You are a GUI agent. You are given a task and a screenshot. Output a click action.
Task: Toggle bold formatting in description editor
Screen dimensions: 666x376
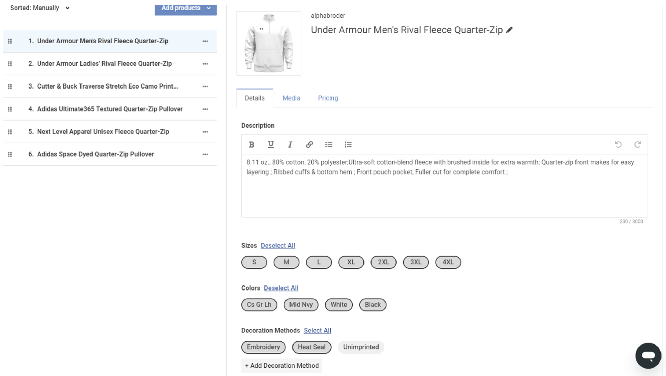(251, 145)
